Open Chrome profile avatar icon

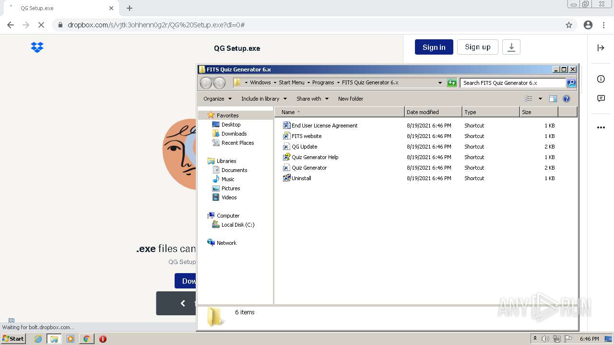click(588, 25)
